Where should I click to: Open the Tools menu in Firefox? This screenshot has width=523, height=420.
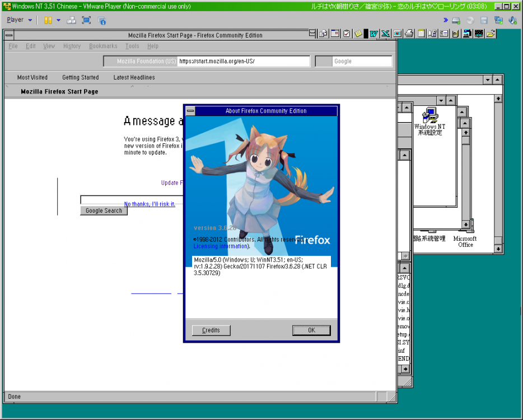pyautogui.click(x=132, y=46)
